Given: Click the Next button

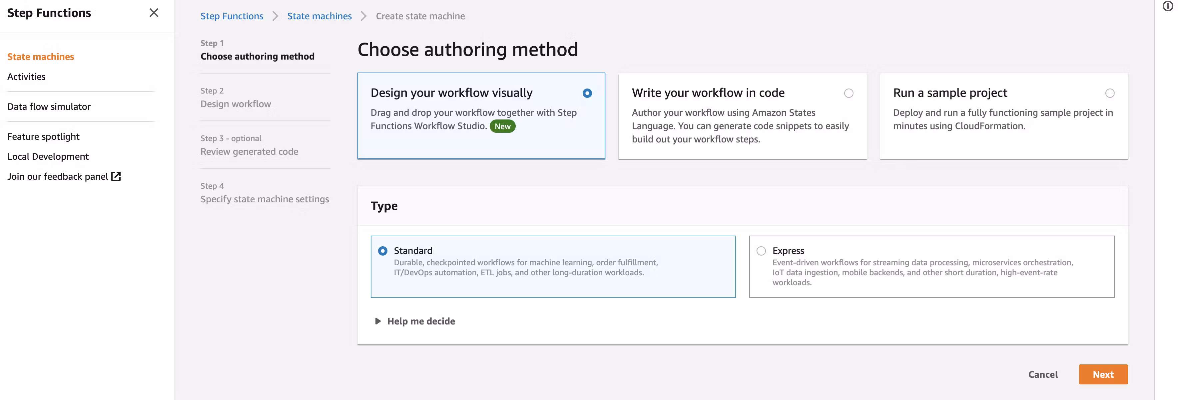Looking at the screenshot, I should tap(1103, 374).
